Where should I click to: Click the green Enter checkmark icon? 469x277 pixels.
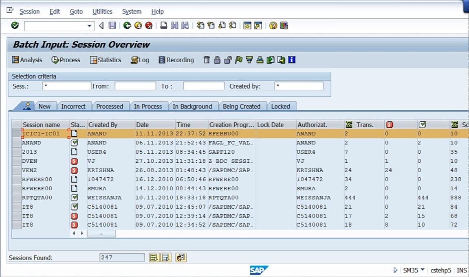15,26
